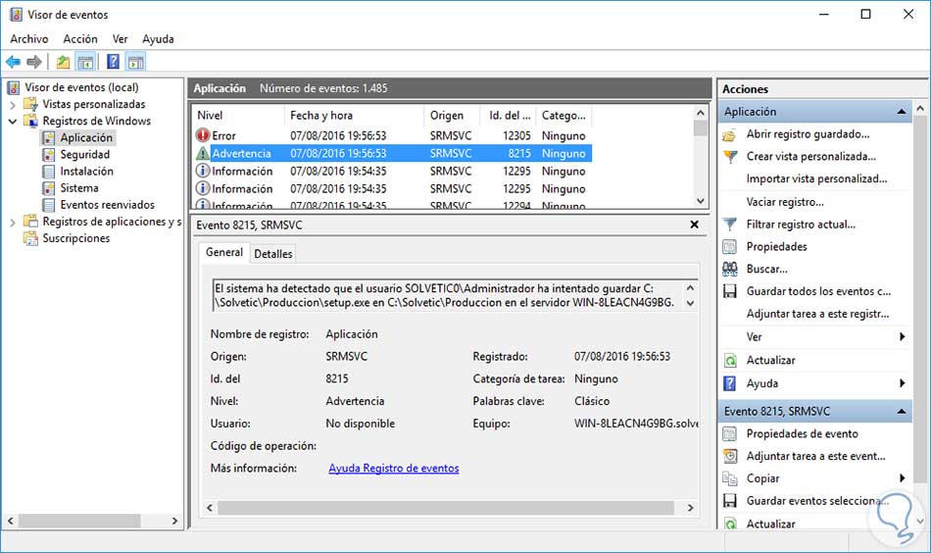Click the Propiedades sheet icon
Screen dimensions: 931x553
[730, 246]
